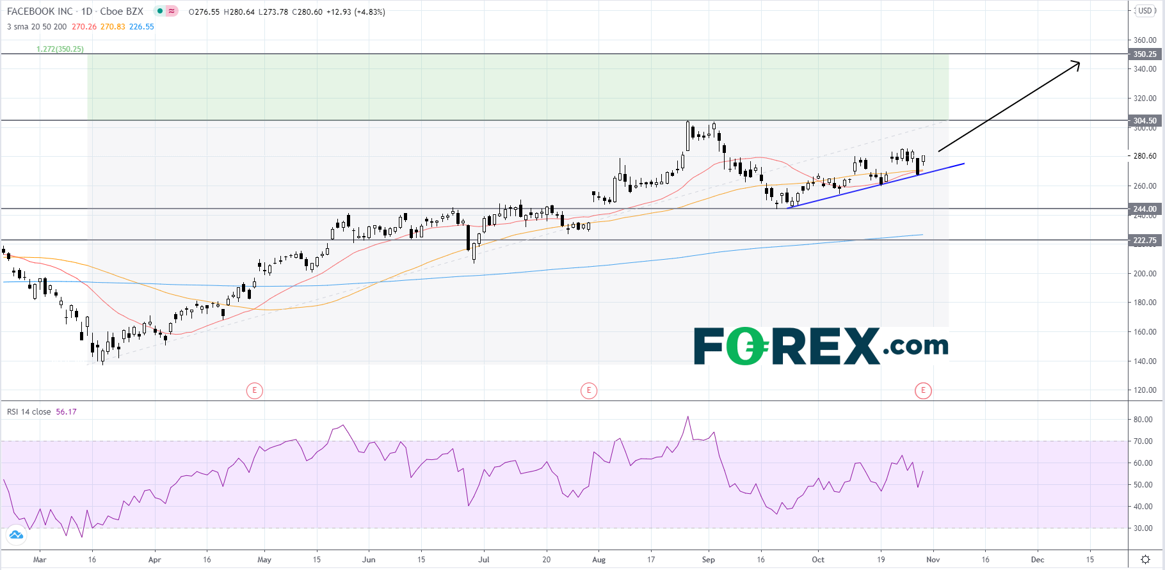Click the blue ascending trendline
The height and width of the screenshot is (570, 1165).
click(x=876, y=186)
